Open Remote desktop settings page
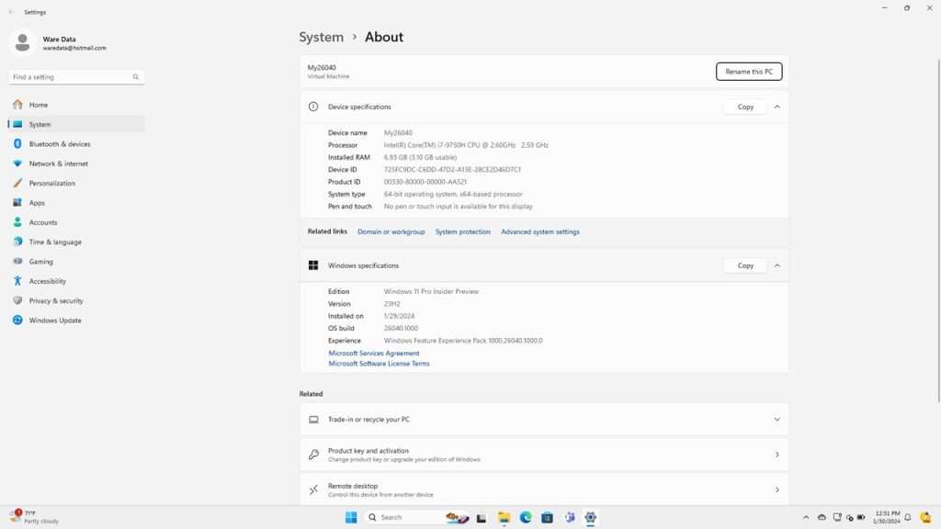Screen dimensions: 941x529 [544, 490]
